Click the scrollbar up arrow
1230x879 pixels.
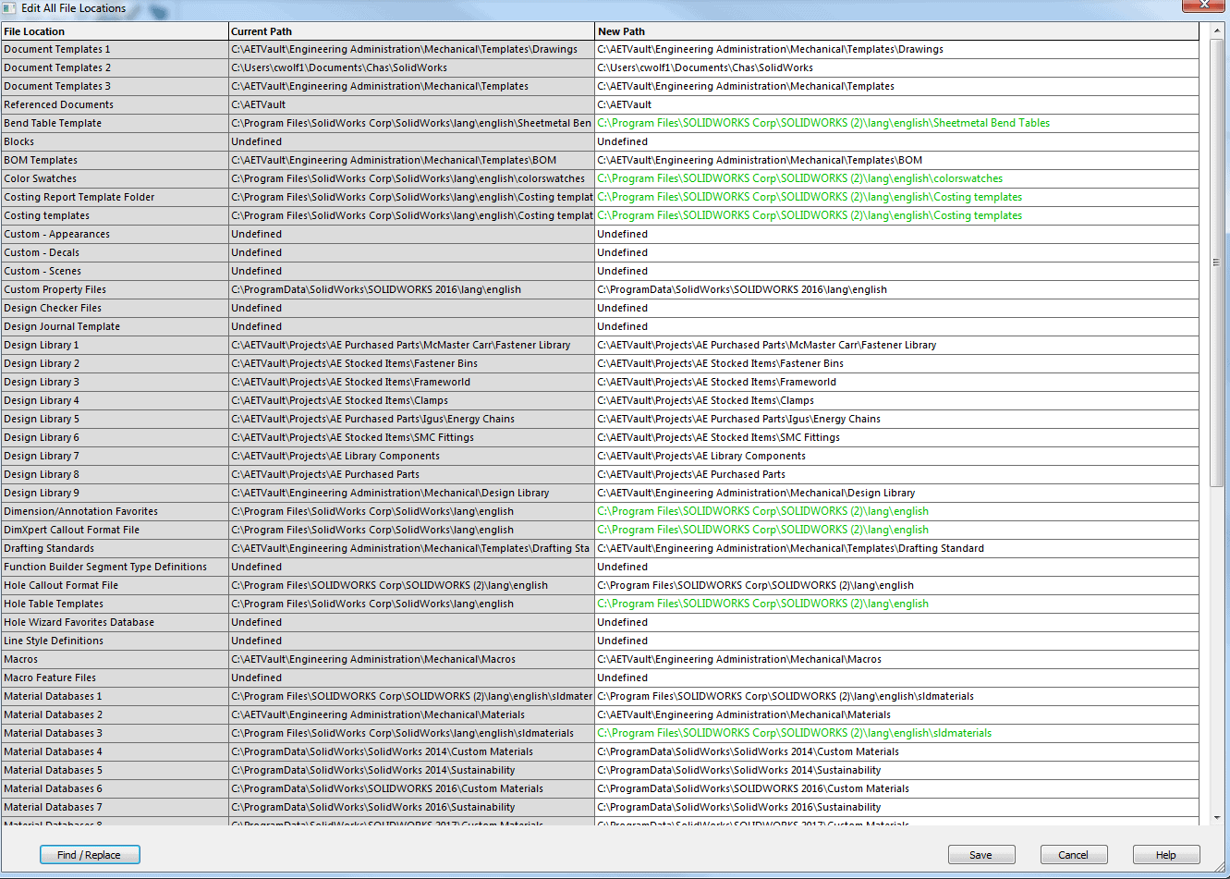[x=1216, y=31]
